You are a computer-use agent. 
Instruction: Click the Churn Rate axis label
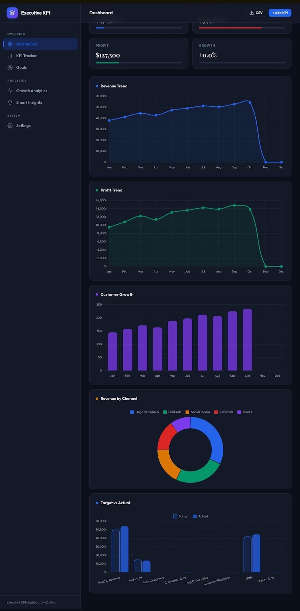click(266, 580)
